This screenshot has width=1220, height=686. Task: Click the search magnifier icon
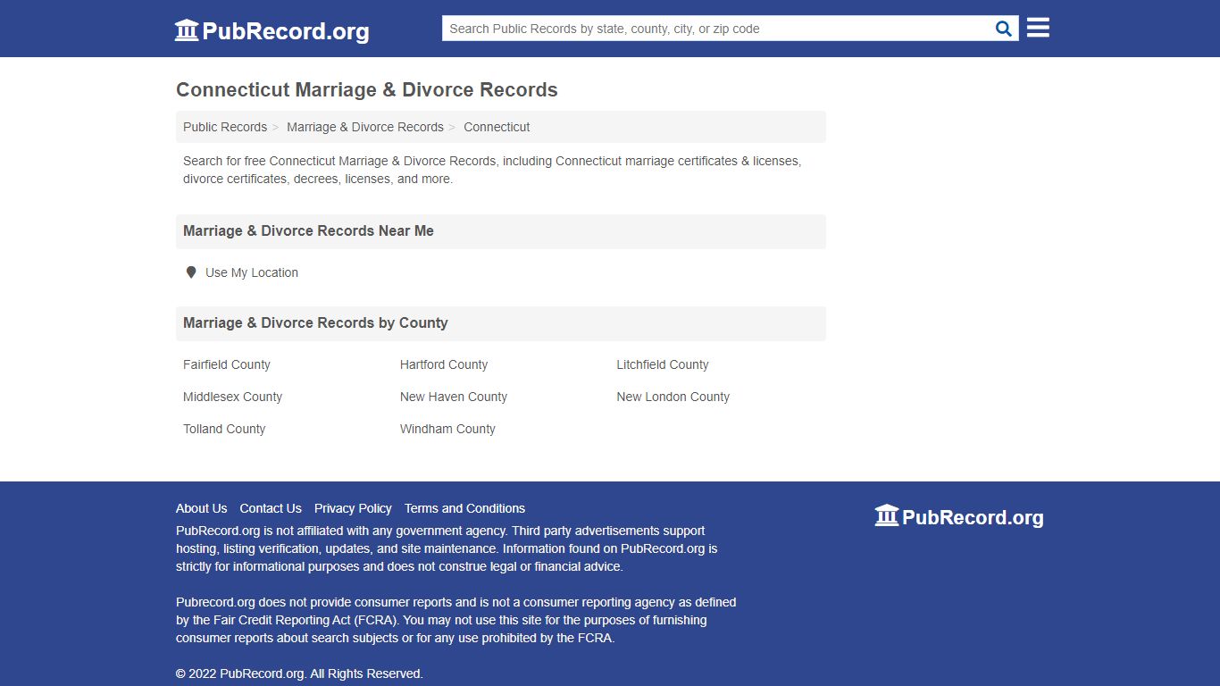tap(1004, 29)
